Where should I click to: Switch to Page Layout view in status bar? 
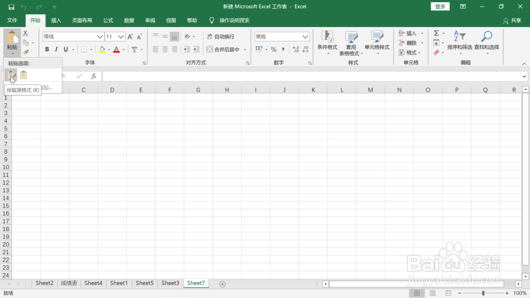[x=432, y=293]
